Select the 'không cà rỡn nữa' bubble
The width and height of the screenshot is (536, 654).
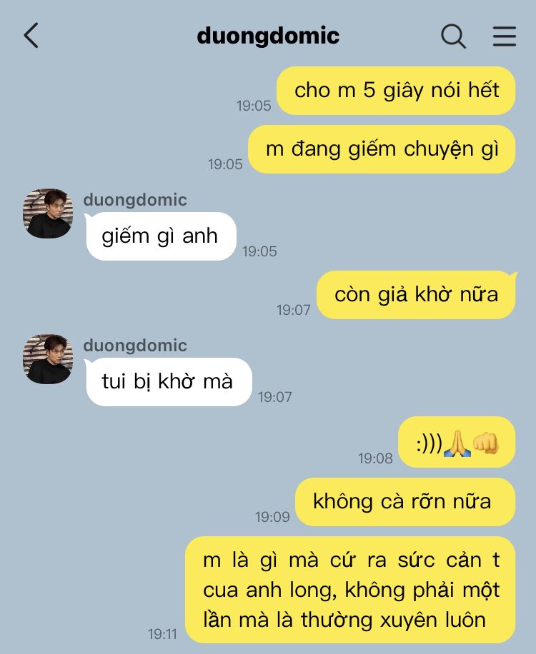[x=405, y=502]
